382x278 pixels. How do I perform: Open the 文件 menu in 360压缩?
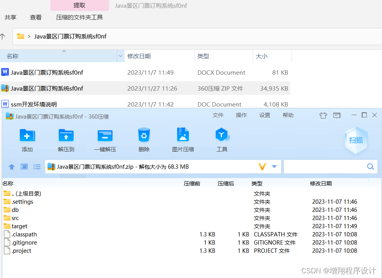(x=218, y=115)
